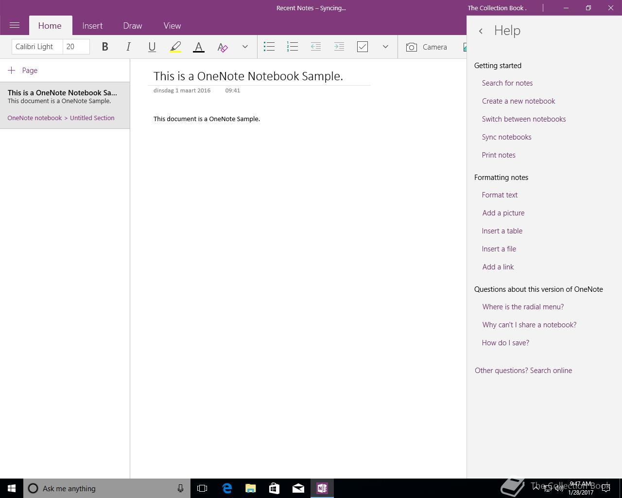Open How do I save question
This screenshot has width=622, height=498.
click(x=505, y=343)
